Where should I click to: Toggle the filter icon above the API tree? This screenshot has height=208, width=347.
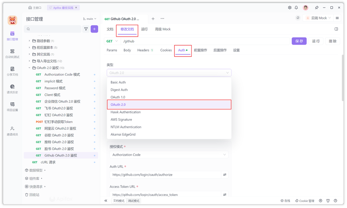pos(86,29)
